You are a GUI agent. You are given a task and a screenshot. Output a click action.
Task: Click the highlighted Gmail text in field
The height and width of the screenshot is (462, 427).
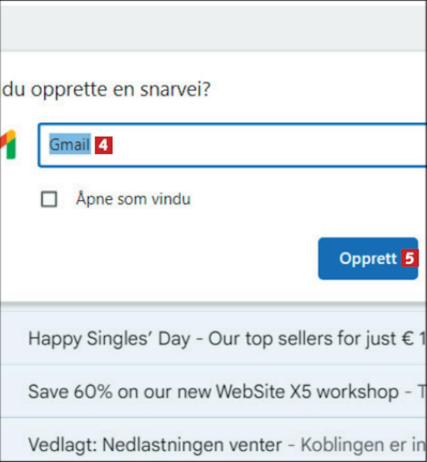[x=70, y=144]
